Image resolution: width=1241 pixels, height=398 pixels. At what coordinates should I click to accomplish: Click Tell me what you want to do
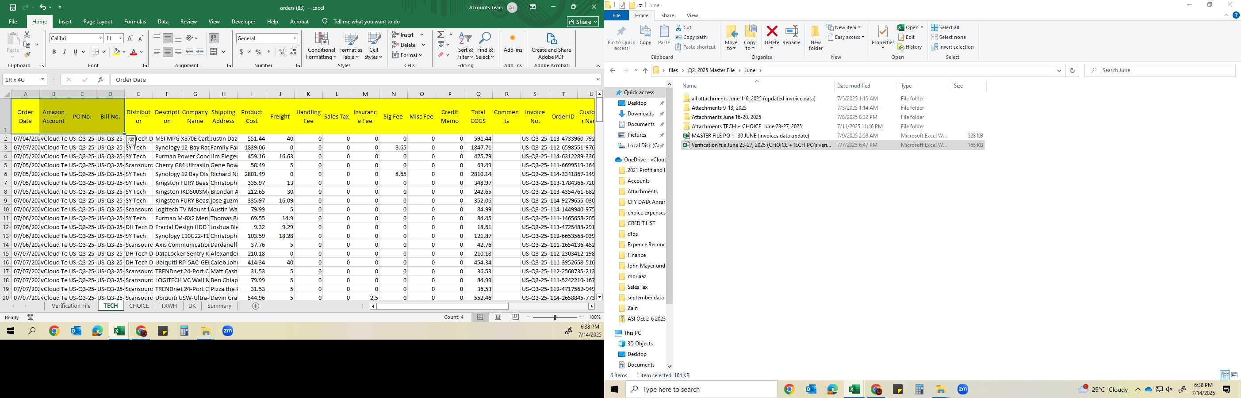tap(366, 22)
